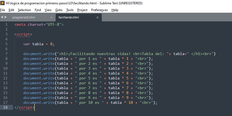Click the ' por 9 es ' string

coord(88,98)
